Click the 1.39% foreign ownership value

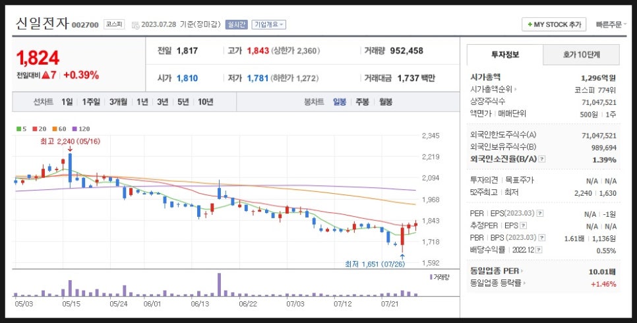coord(604,160)
